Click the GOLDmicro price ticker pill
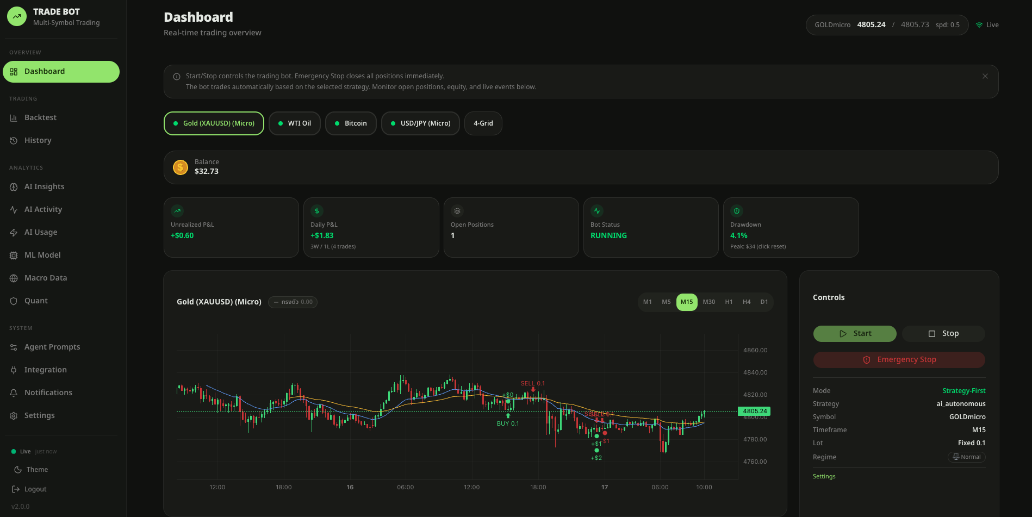 887,25
